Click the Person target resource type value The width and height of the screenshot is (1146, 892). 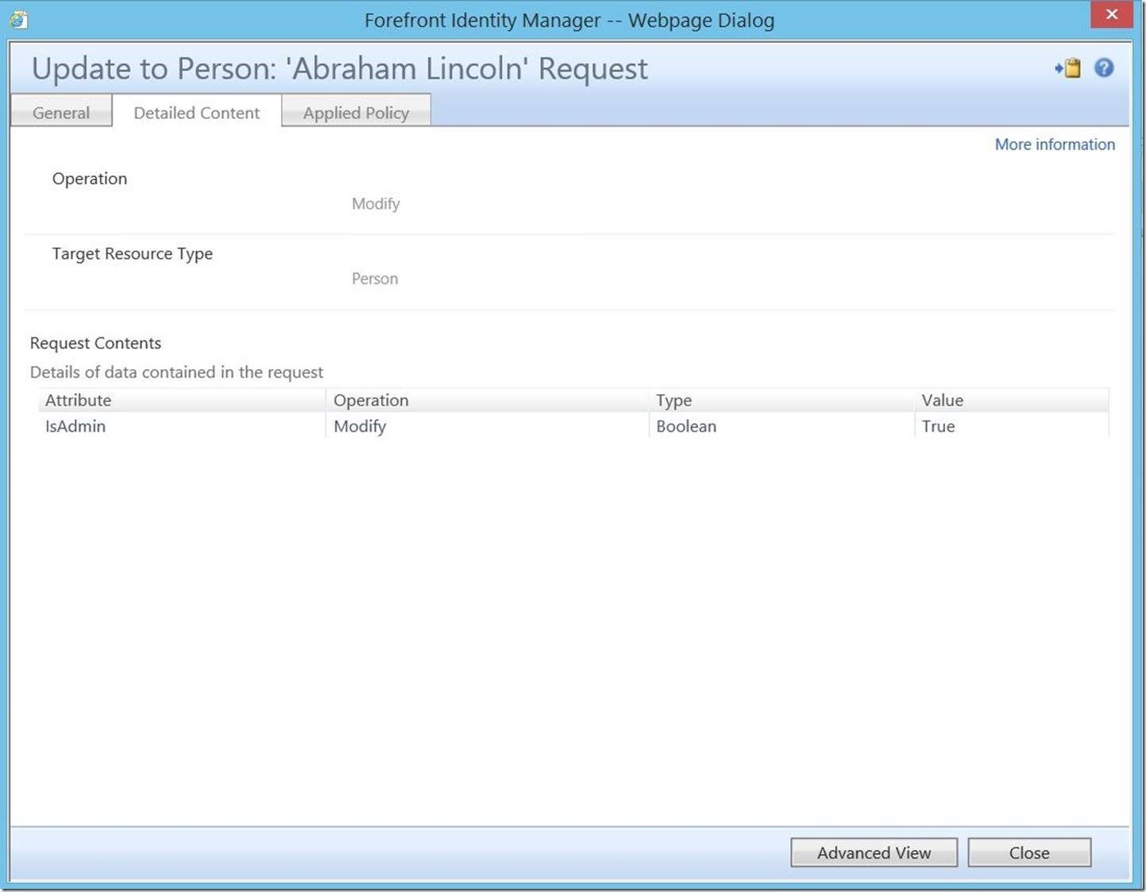point(375,279)
